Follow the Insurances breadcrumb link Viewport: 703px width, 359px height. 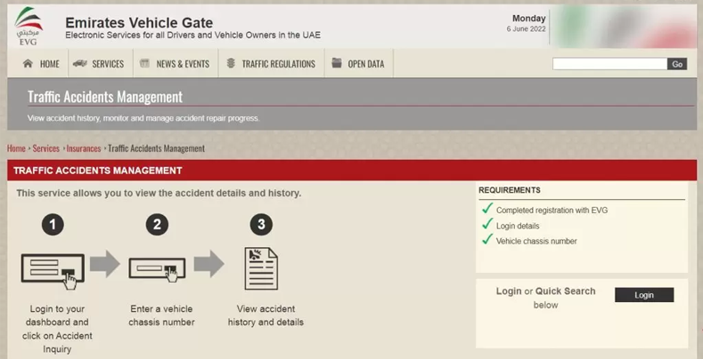click(84, 148)
